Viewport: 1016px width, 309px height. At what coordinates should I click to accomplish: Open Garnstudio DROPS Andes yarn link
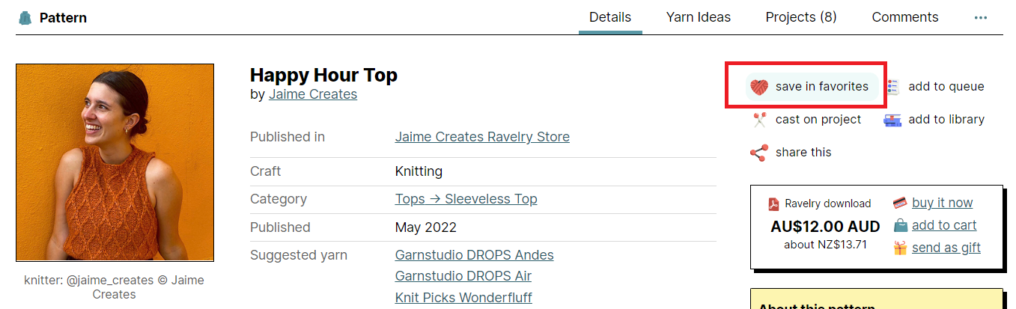[x=474, y=255]
